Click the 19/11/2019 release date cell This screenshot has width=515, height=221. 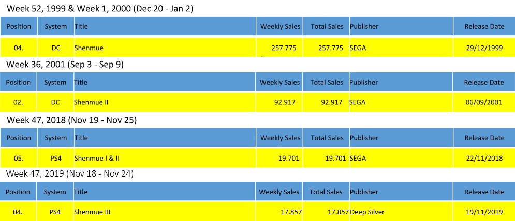[484, 212]
